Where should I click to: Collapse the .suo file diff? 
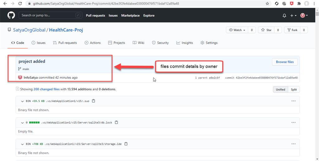22,101
